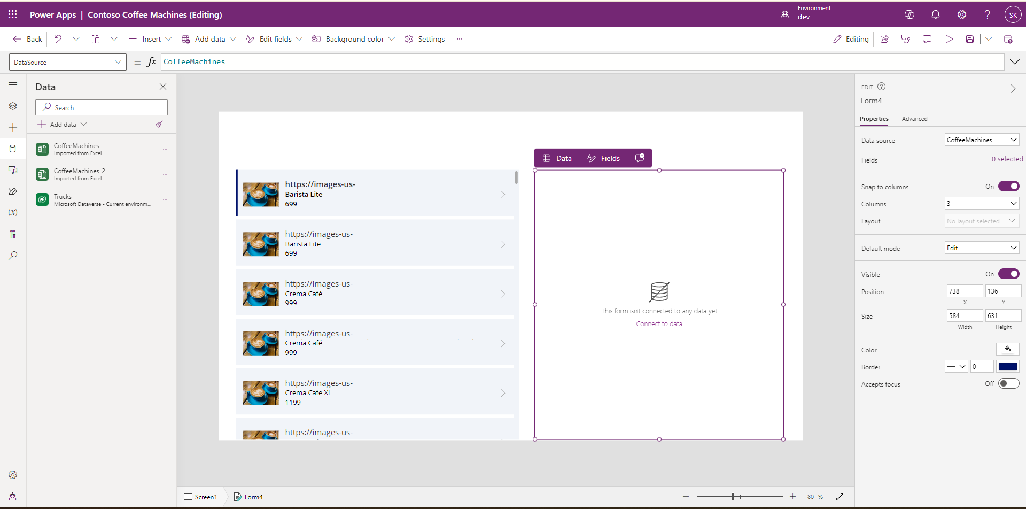Image resolution: width=1026 pixels, height=509 pixels.
Task: Select the Screen1 breadcrumb
Action: 201,497
